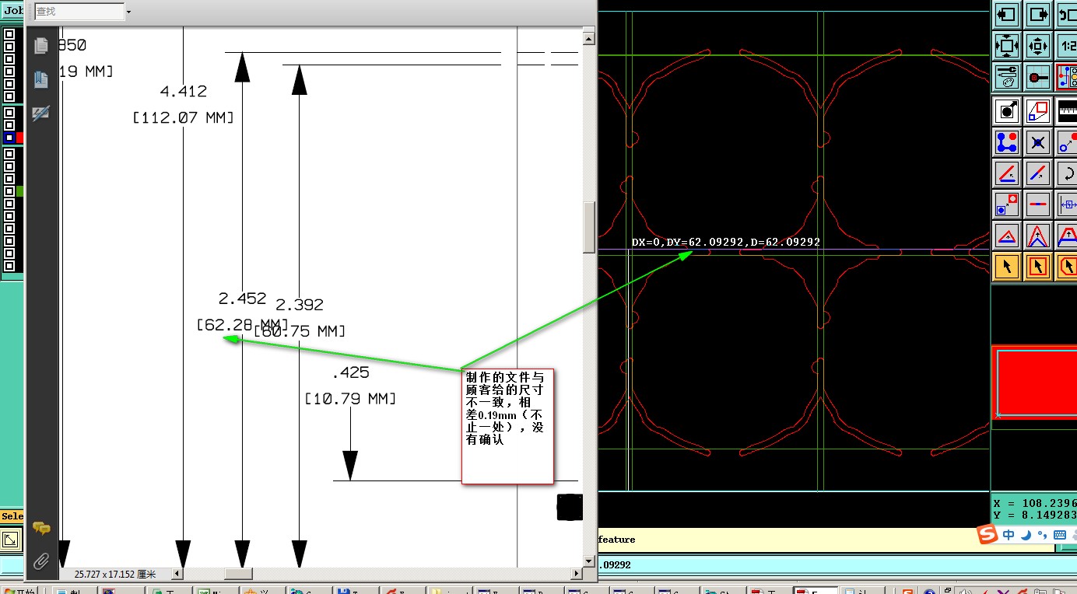Open the signatures panel in PDF sidebar
Image resolution: width=1077 pixels, height=594 pixels.
click(x=41, y=114)
